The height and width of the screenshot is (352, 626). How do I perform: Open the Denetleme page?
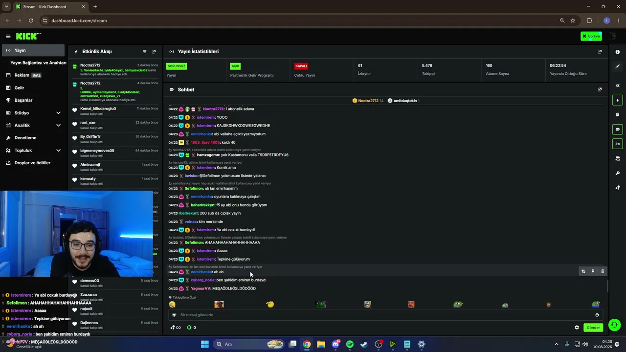(33, 138)
